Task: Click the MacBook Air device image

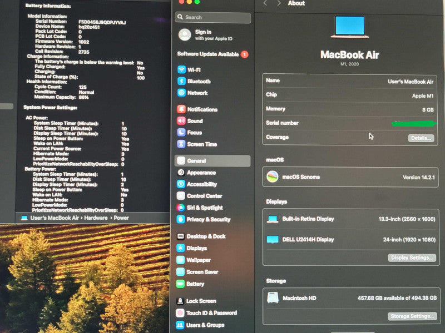Action: 350,27
